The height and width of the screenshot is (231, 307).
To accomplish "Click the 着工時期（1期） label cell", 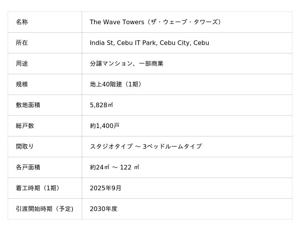I will (x=38, y=188).
